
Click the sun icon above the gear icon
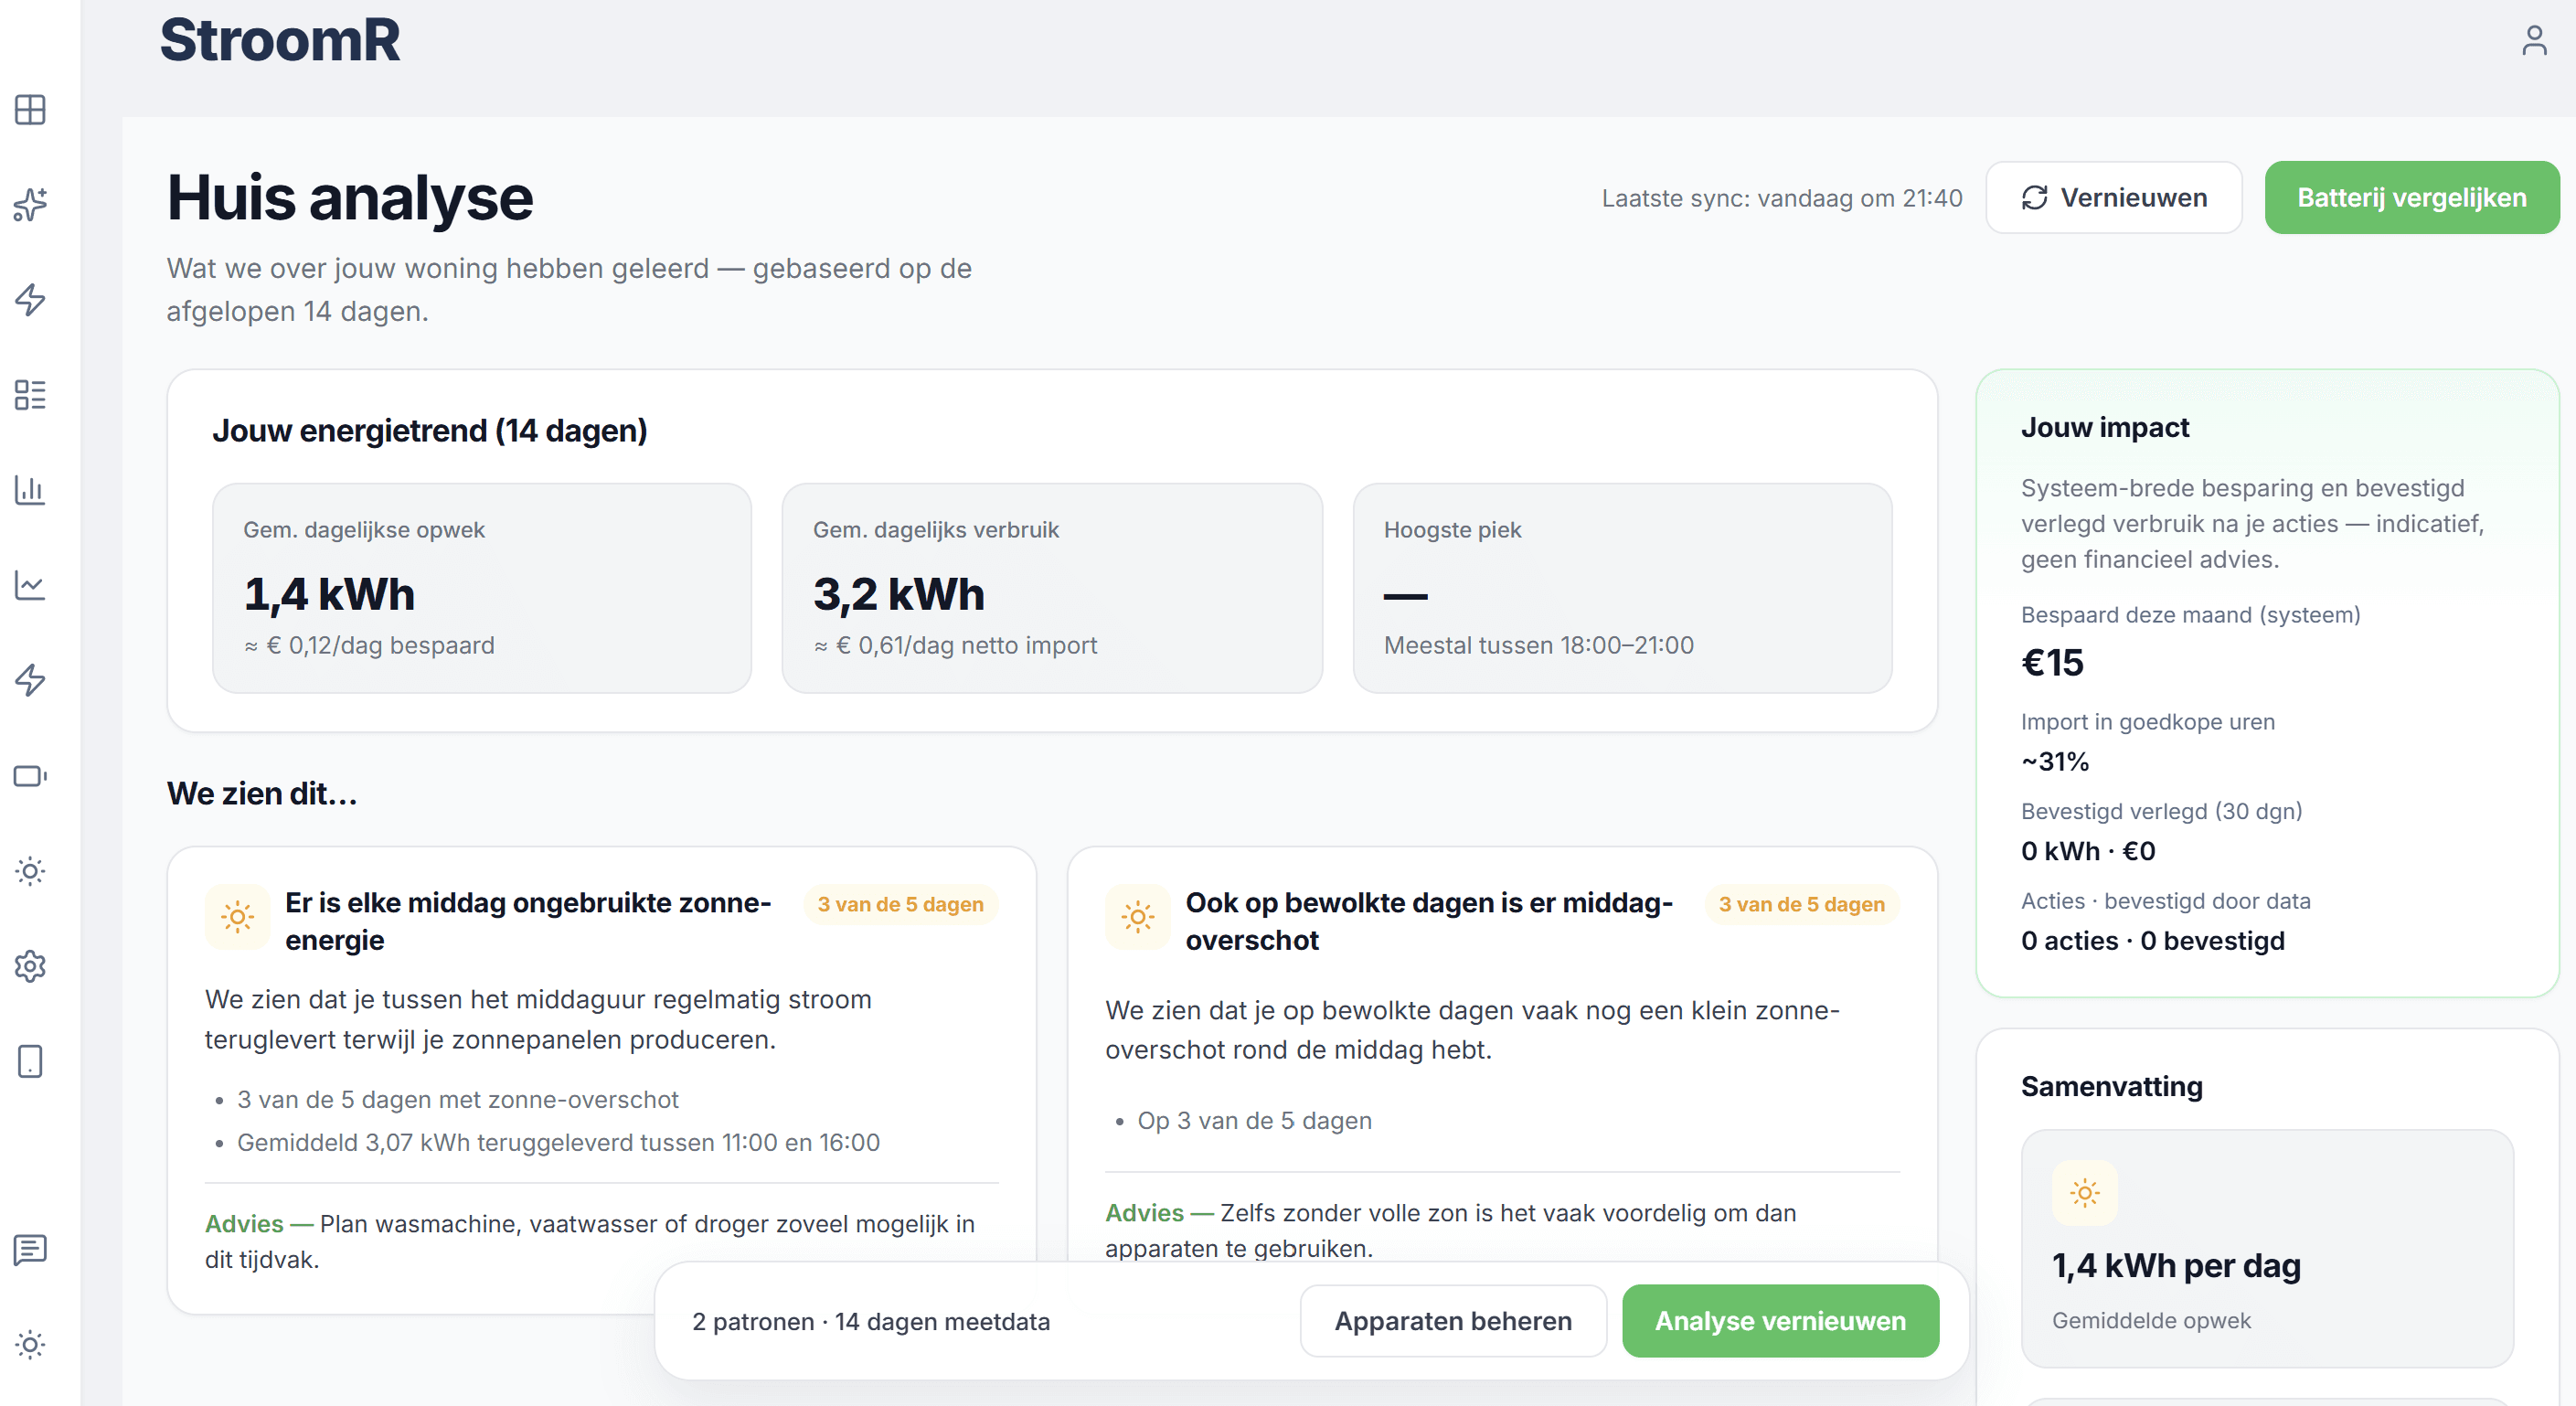pyautogui.click(x=30, y=871)
